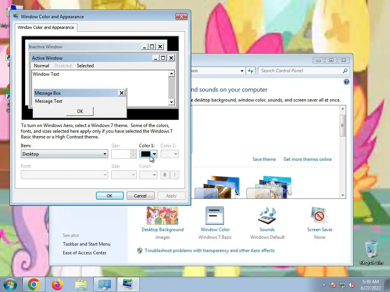Open the Window Color icon in Personalization

pos(215,216)
